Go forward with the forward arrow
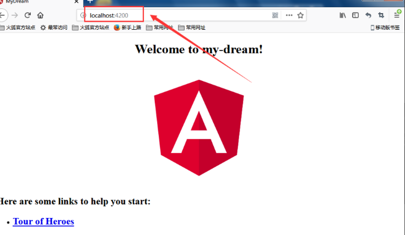 pyautogui.click(x=15, y=15)
